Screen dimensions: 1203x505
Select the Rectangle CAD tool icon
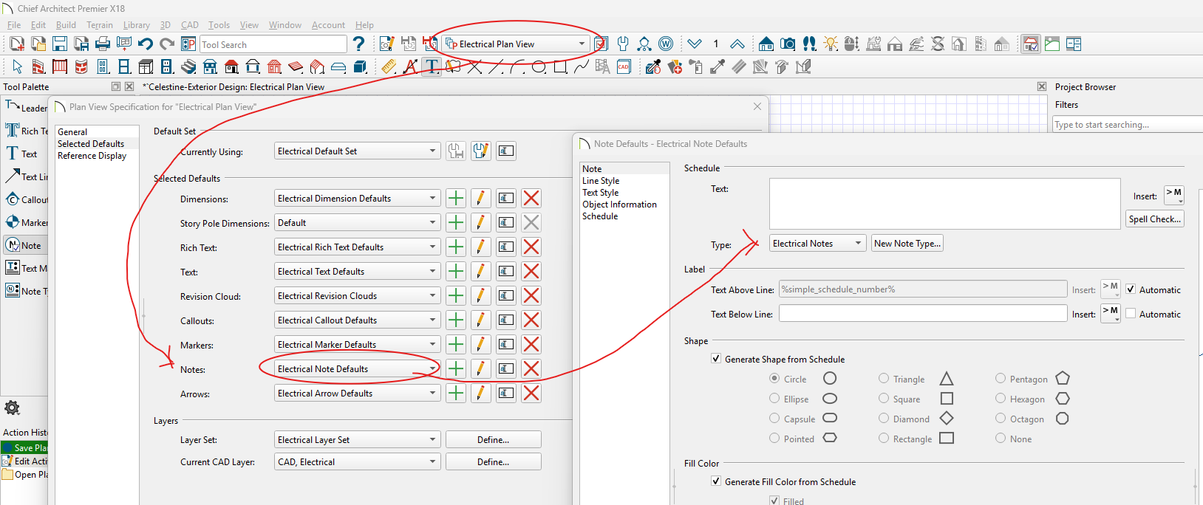point(560,67)
